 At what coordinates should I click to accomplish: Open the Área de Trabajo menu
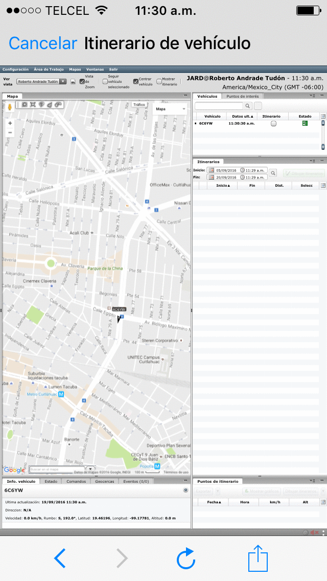pyautogui.click(x=49, y=69)
